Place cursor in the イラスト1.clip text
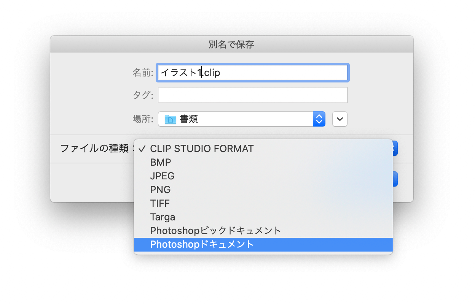 coord(190,72)
